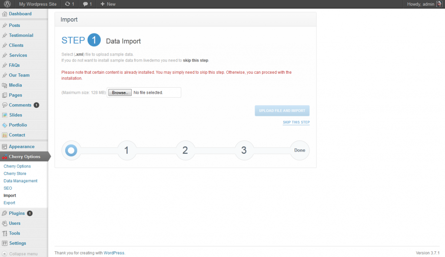This screenshot has height=257, width=445.
Task: Click the plus New icon
Action: pos(103,4)
